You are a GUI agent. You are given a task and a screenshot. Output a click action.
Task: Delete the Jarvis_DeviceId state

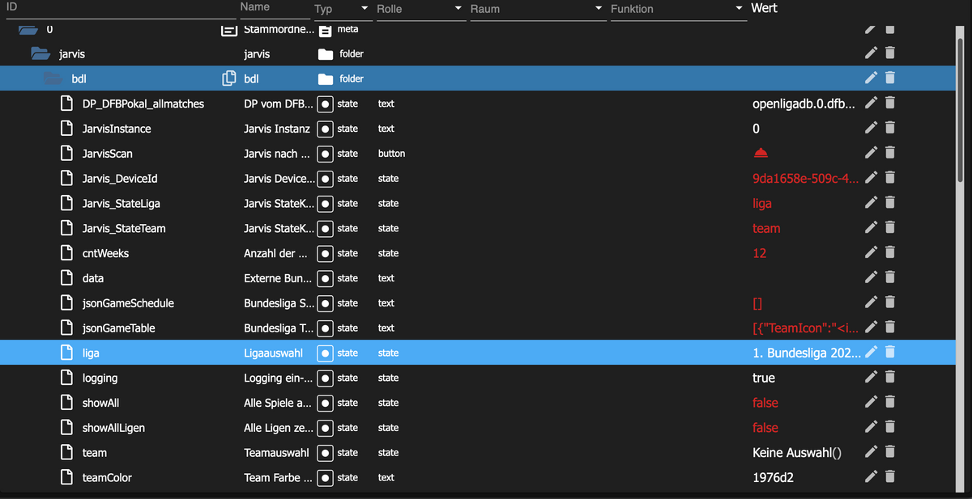[889, 179]
